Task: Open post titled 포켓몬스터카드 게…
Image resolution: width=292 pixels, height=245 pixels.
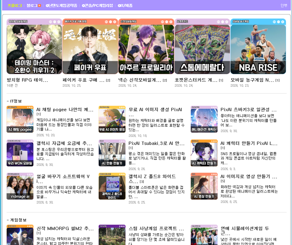Action: [196, 80]
